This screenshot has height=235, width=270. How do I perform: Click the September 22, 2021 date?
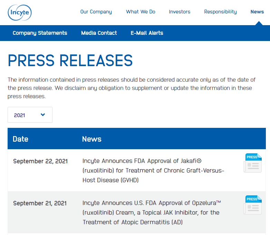[40, 161]
